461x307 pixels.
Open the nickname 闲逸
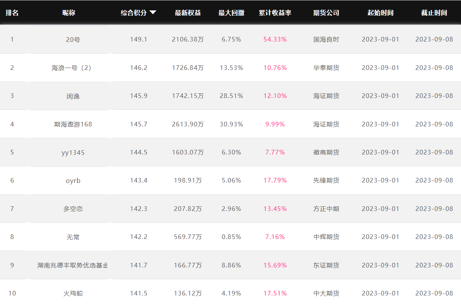[x=73, y=96]
